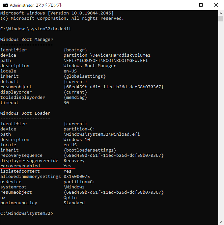Click the '{bootmgr}' identifier value

75,50
